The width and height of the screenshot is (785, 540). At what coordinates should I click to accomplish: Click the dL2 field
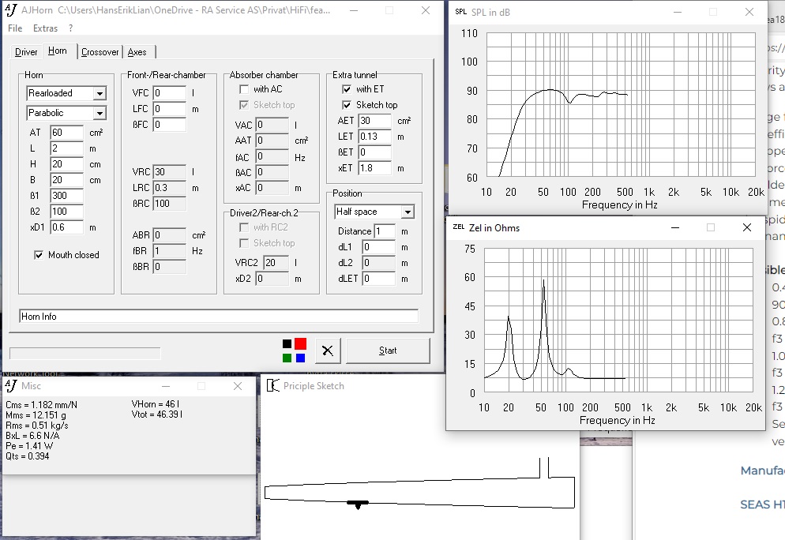tap(379, 263)
